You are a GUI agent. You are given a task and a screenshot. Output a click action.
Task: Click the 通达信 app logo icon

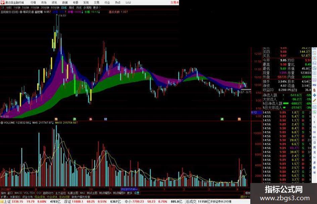(2, 2)
